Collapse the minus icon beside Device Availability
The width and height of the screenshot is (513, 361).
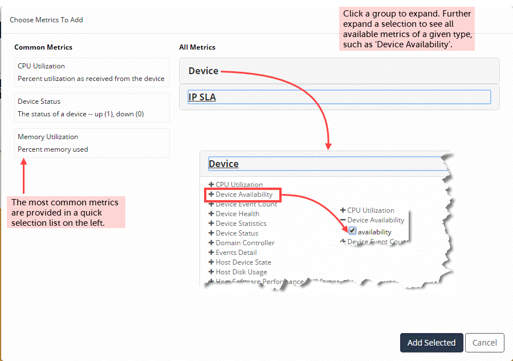pos(343,220)
